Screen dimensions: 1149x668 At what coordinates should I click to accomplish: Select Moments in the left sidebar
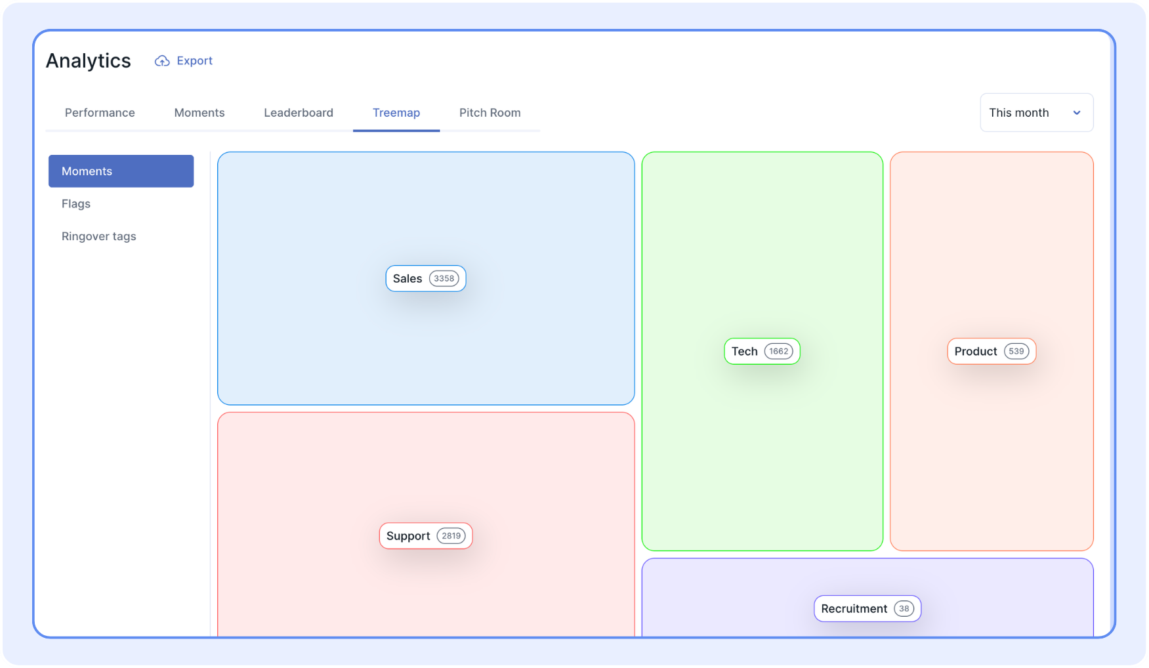121,171
